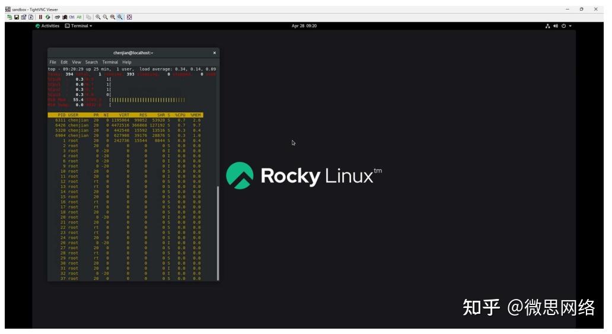Click the Save session floppy icon
612x334 pixels.
pos(17,17)
